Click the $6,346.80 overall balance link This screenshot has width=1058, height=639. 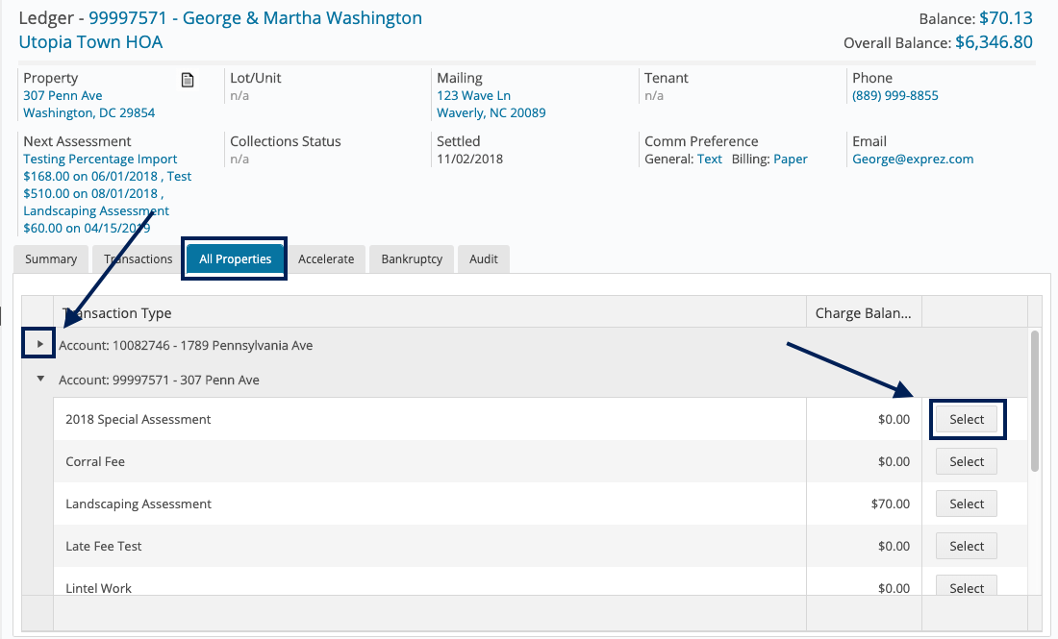click(994, 41)
